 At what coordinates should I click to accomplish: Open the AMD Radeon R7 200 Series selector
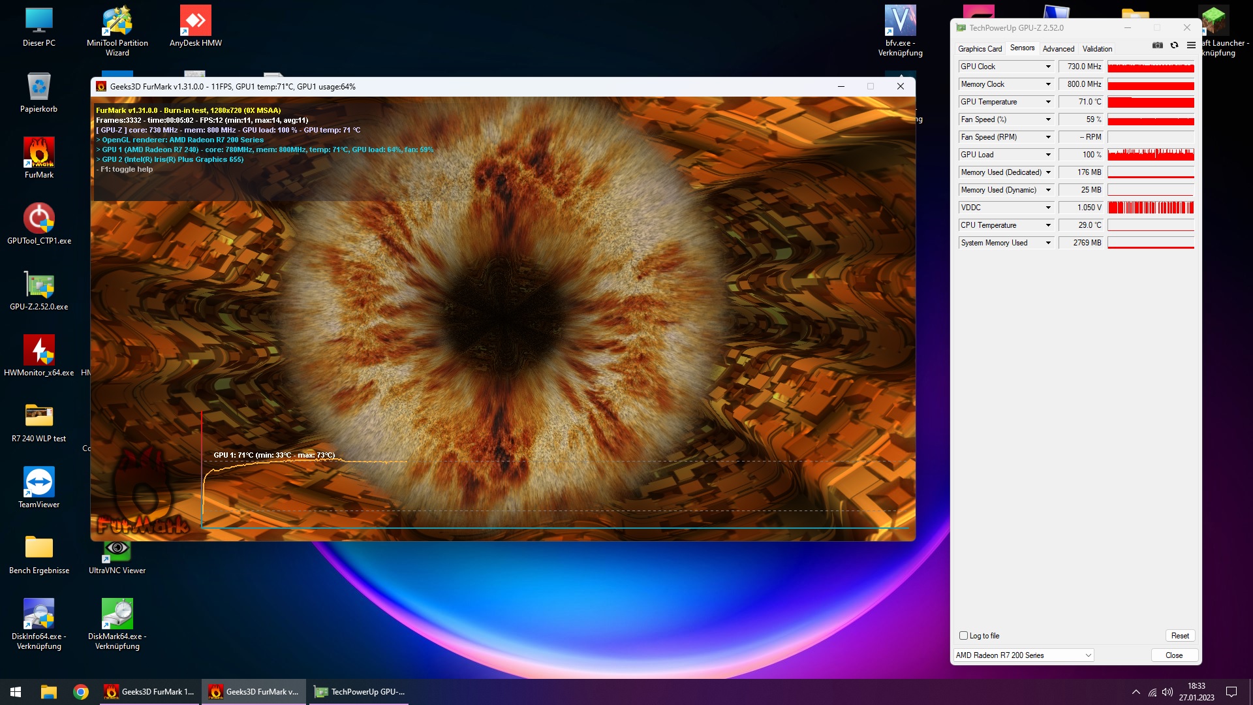click(1023, 655)
